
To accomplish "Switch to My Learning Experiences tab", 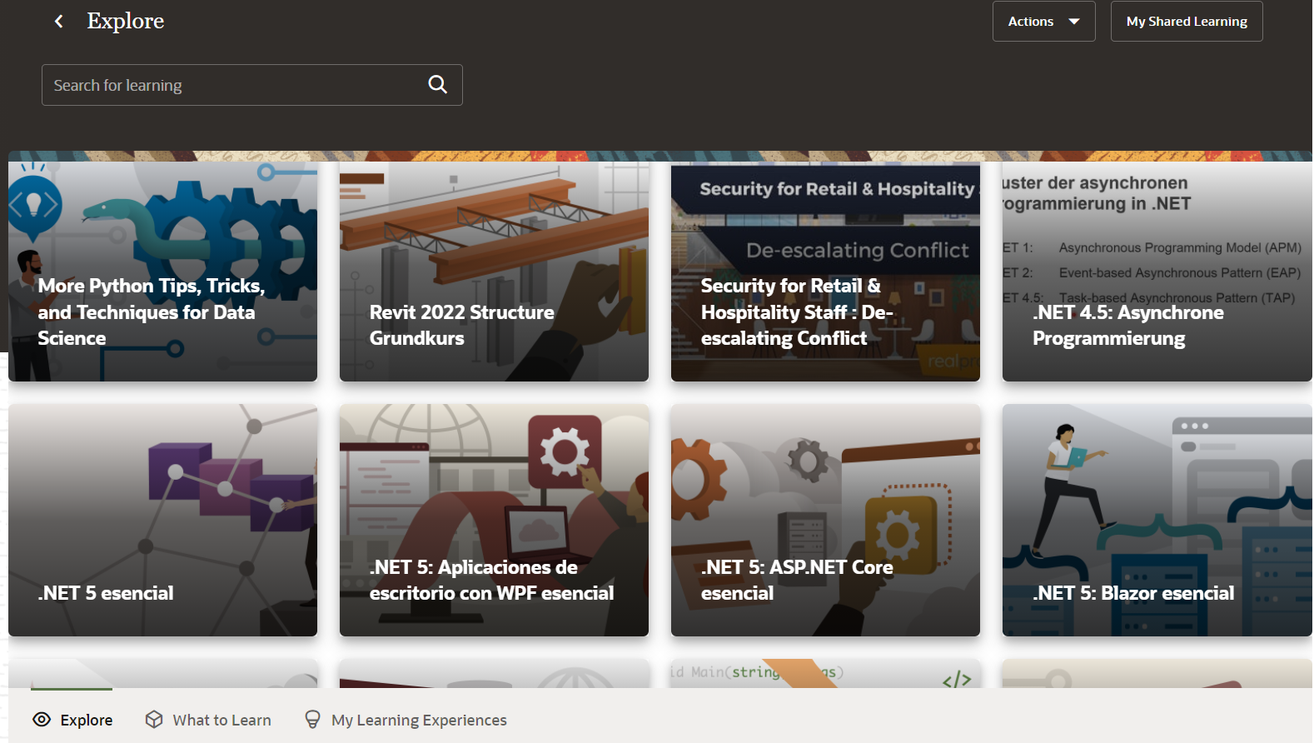I will coord(406,720).
